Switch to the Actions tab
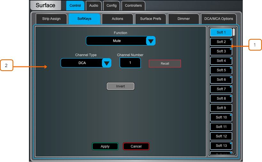Image resolution: width=262 pixels, height=162 pixels. [x=117, y=19]
